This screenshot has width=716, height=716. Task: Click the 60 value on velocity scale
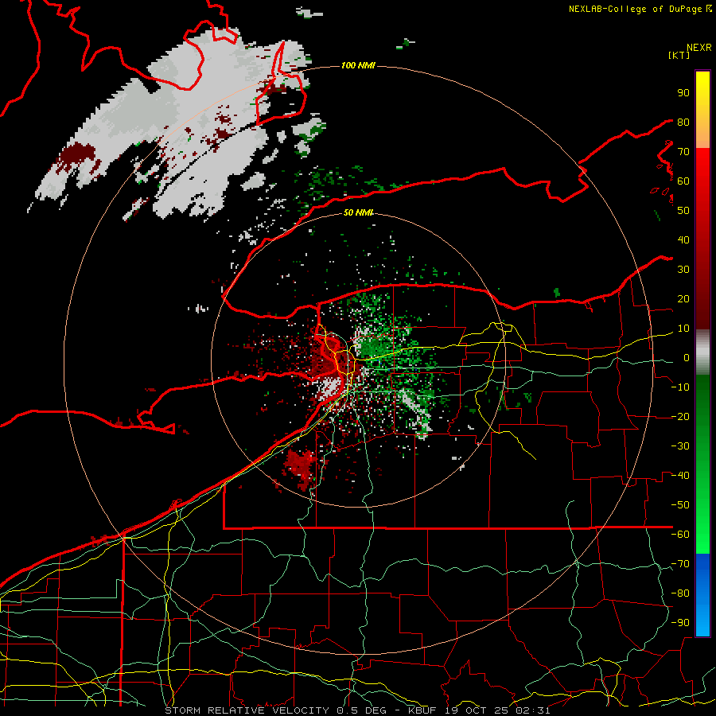tap(683, 181)
